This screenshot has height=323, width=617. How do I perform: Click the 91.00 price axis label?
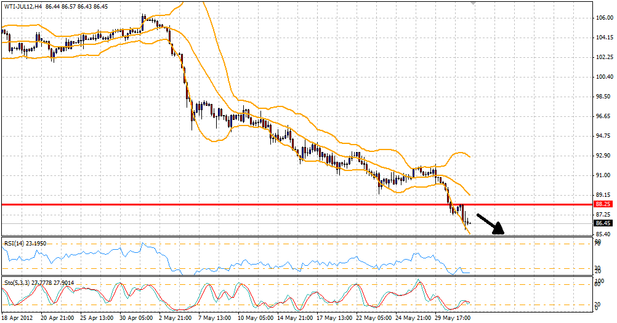(x=605, y=175)
